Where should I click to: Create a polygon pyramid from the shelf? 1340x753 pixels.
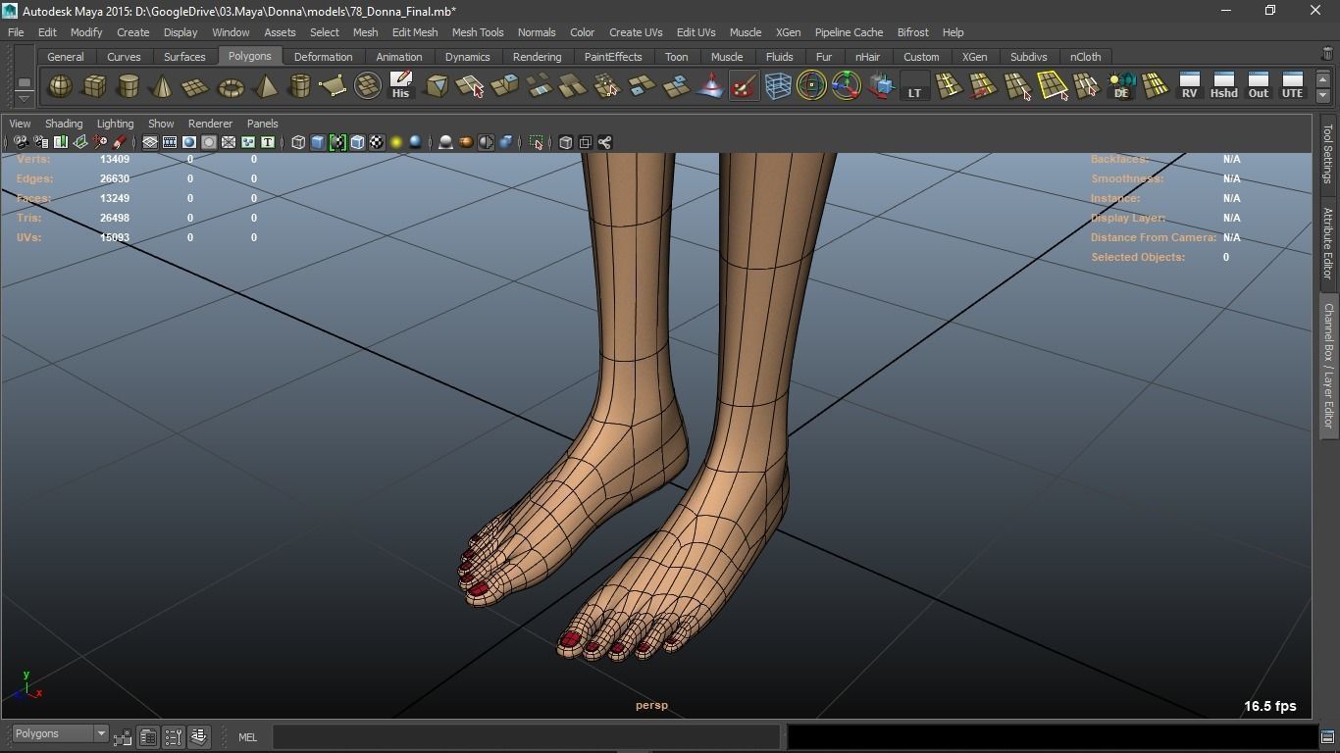(x=265, y=86)
